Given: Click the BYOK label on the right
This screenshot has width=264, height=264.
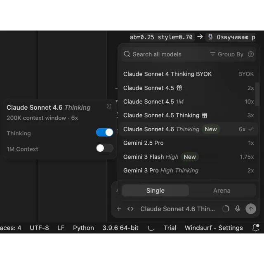Looking at the screenshot, I should point(246,74).
